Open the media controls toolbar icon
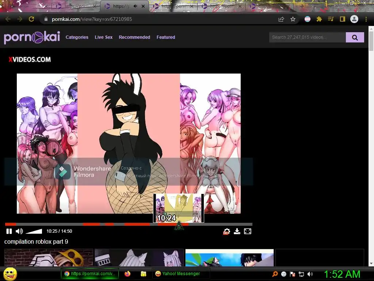The image size is (374, 281). point(331,19)
